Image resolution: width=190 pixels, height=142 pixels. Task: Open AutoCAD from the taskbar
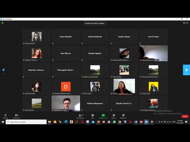click(x=71, y=122)
